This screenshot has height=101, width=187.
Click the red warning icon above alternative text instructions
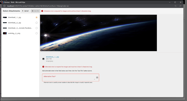[x=43, y=67]
